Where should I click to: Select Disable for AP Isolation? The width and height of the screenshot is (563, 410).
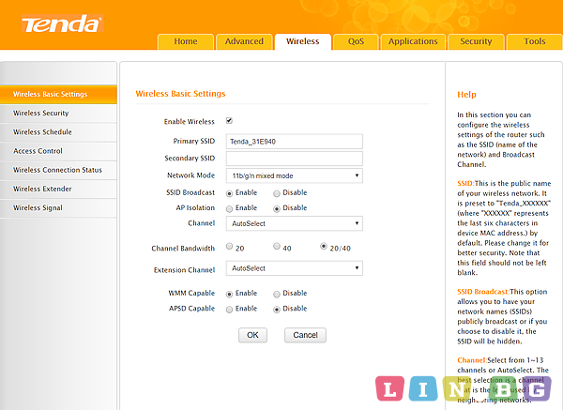277,209
